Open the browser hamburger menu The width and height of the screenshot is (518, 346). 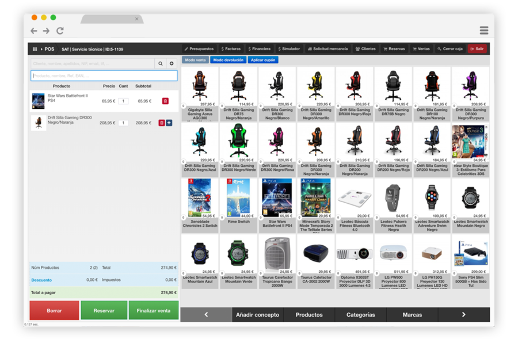(484, 31)
